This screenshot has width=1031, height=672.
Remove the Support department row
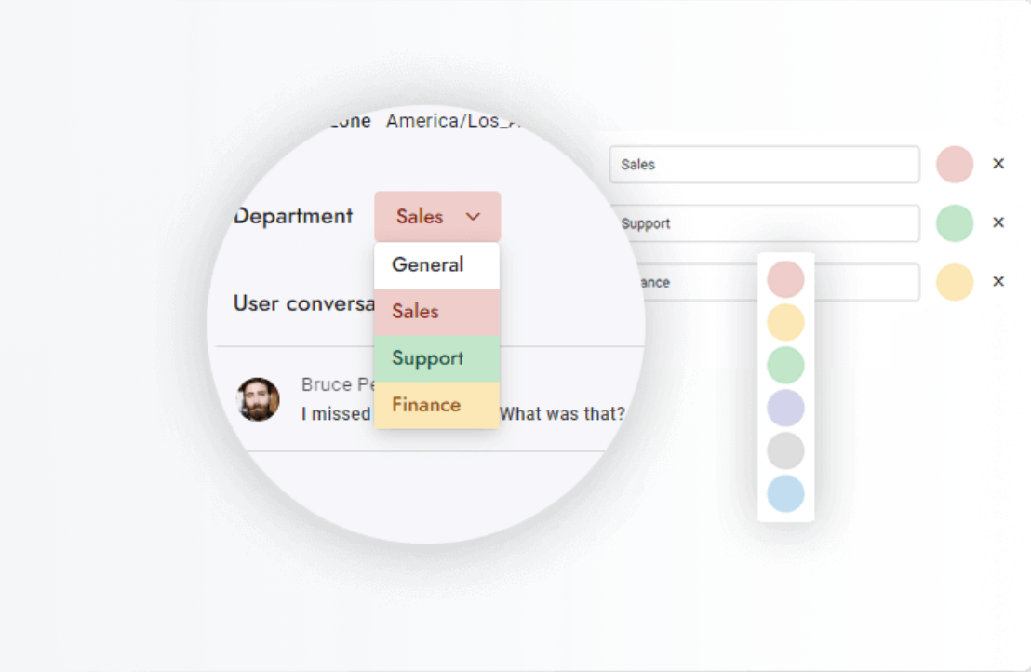click(x=998, y=222)
